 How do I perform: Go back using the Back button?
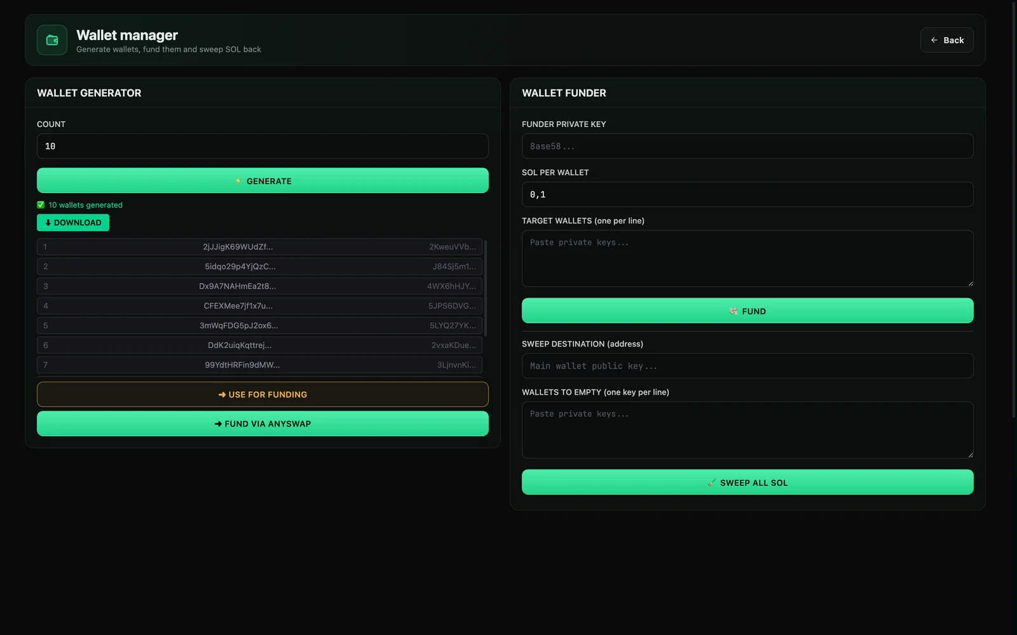946,40
